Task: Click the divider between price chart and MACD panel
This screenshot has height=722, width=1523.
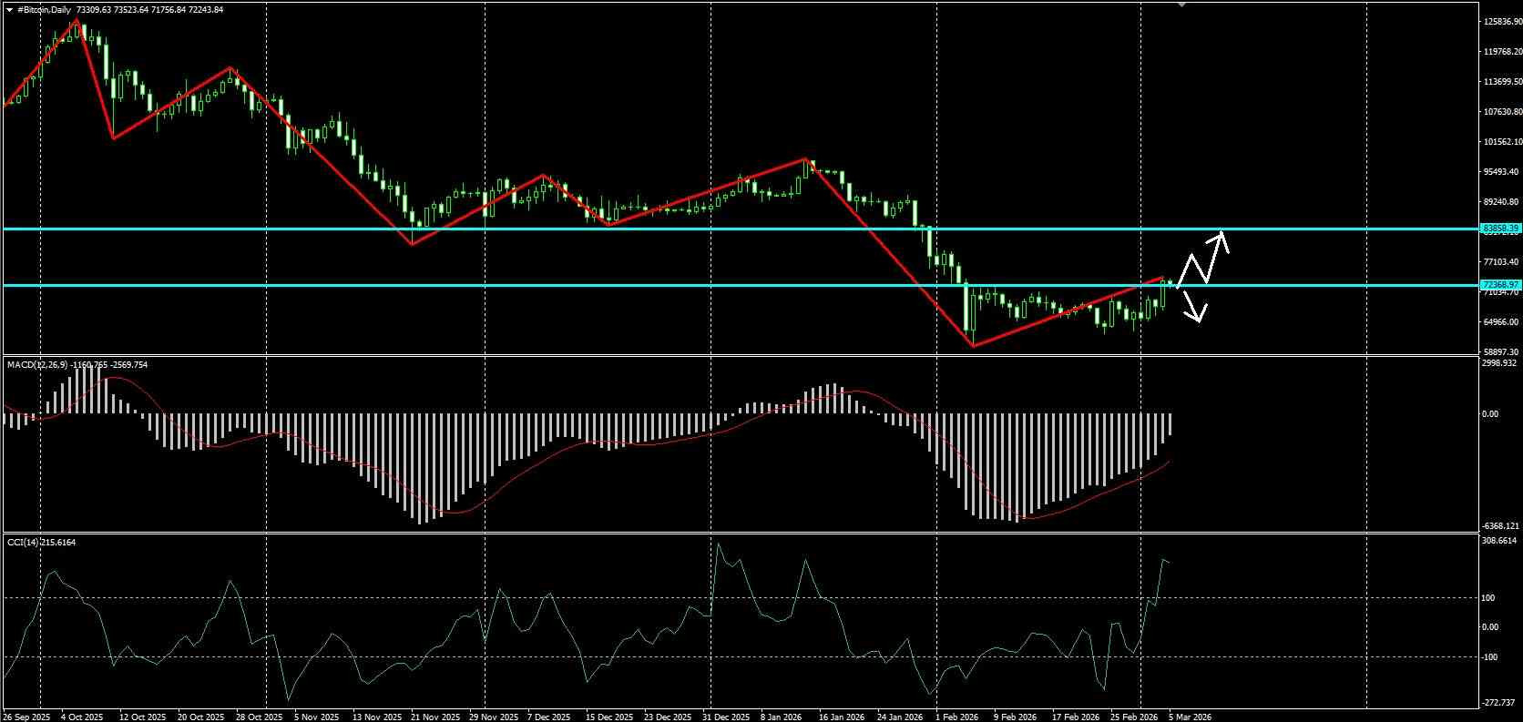Action: [738, 356]
